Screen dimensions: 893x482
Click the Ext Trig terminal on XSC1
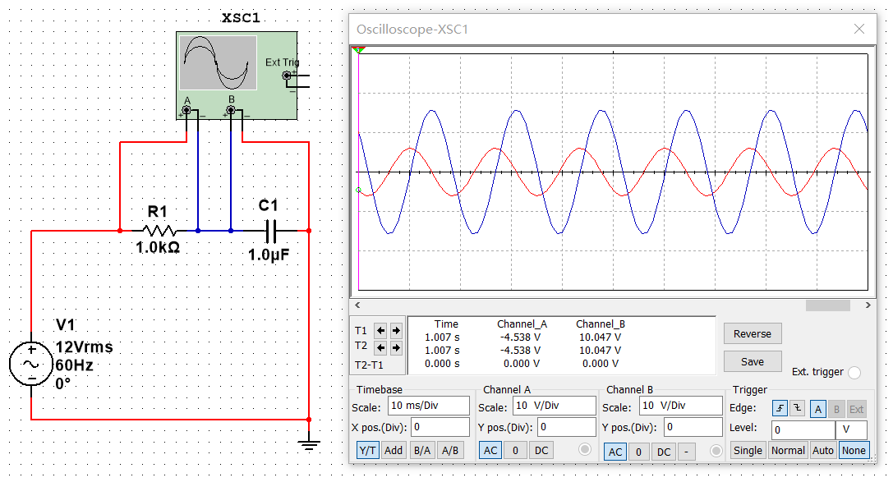tap(287, 75)
